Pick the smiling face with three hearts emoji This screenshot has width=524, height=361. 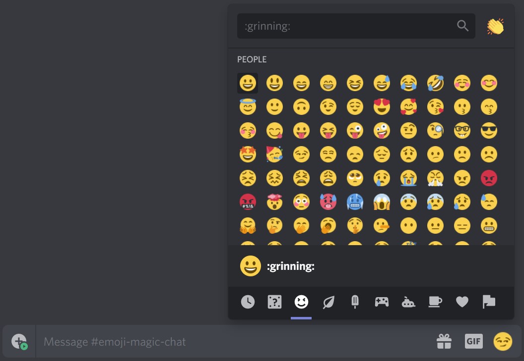(408, 107)
